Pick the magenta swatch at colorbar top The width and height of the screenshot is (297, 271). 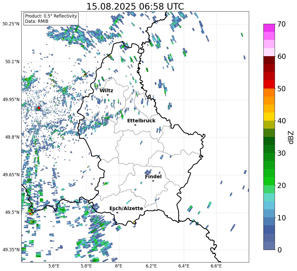(x=269, y=28)
